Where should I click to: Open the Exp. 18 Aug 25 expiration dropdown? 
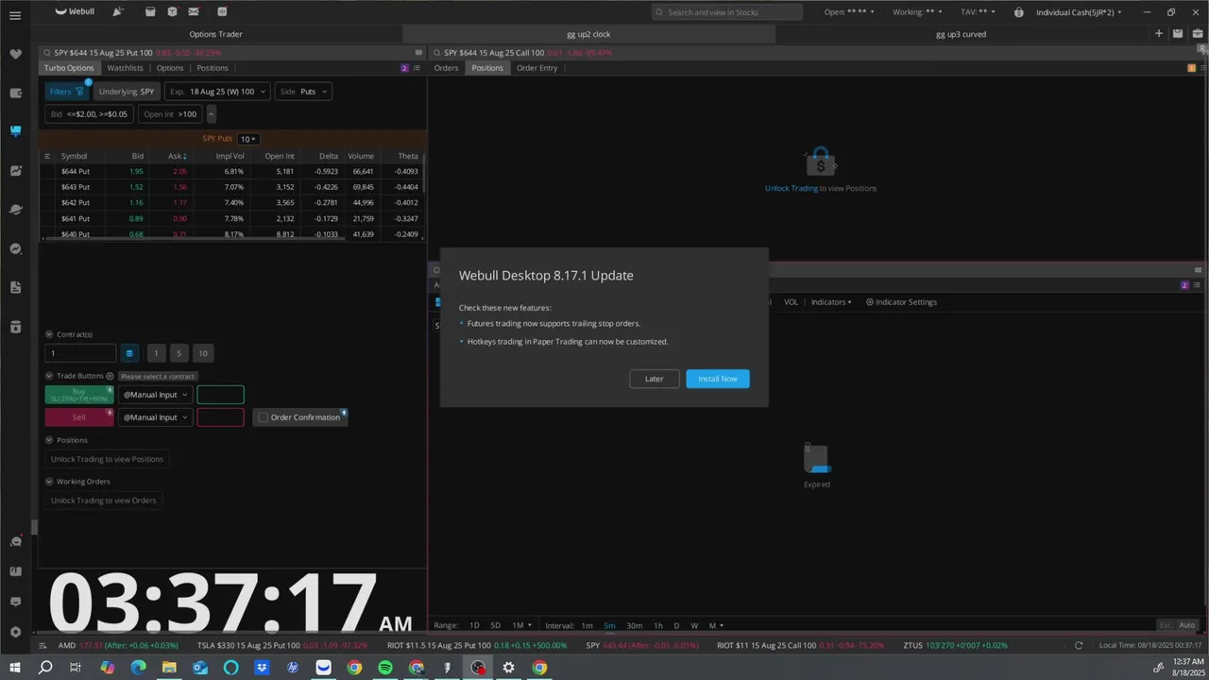point(216,92)
